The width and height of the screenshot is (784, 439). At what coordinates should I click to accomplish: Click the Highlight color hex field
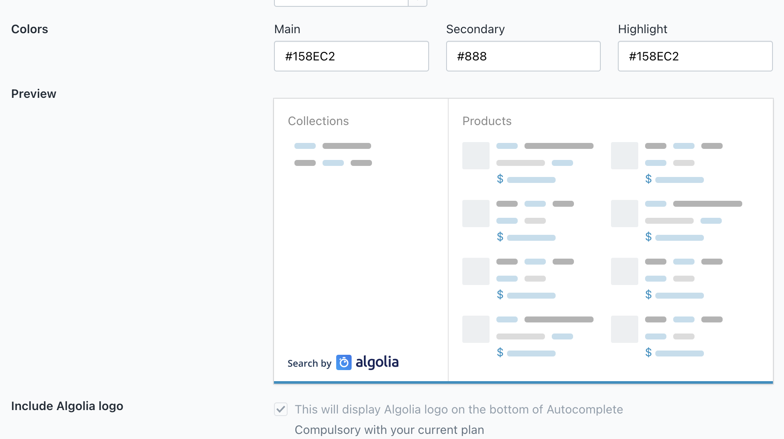pyautogui.click(x=695, y=56)
